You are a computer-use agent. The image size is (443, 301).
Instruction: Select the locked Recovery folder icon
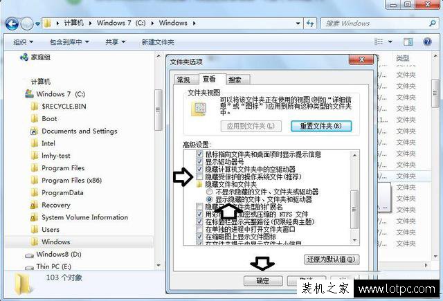[34, 205]
